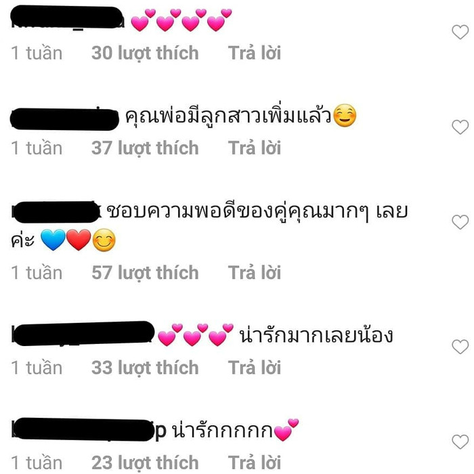The width and height of the screenshot is (474, 474).
Task: Open profile of the commenter ending in 'p'
Action: click(x=89, y=429)
